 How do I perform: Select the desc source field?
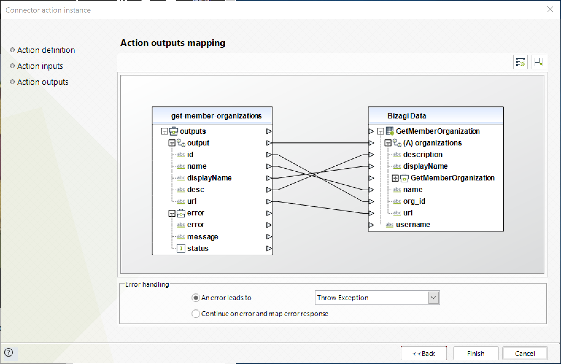(195, 189)
